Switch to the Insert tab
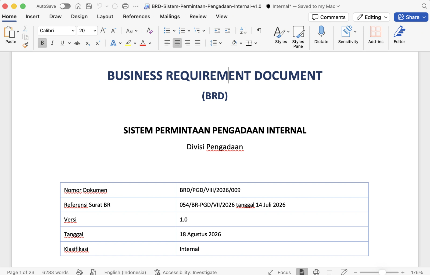Image resolution: width=430 pixels, height=275 pixels. click(33, 17)
